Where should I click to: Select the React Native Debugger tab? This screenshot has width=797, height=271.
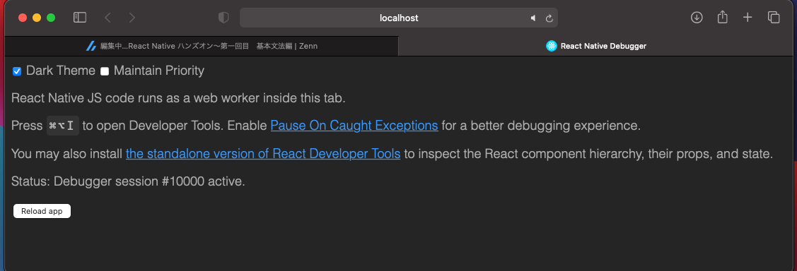point(595,46)
